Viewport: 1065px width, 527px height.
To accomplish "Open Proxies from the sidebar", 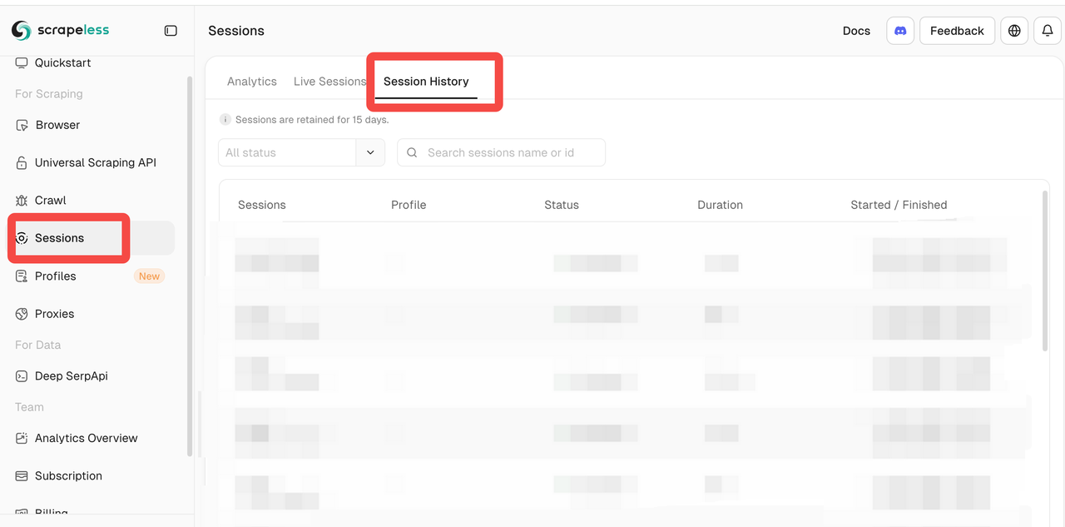I will click(x=54, y=314).
